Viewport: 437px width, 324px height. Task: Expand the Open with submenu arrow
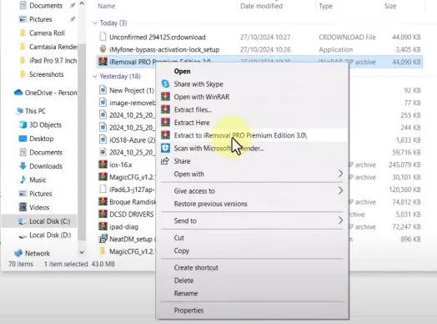[x=340, y=174]
